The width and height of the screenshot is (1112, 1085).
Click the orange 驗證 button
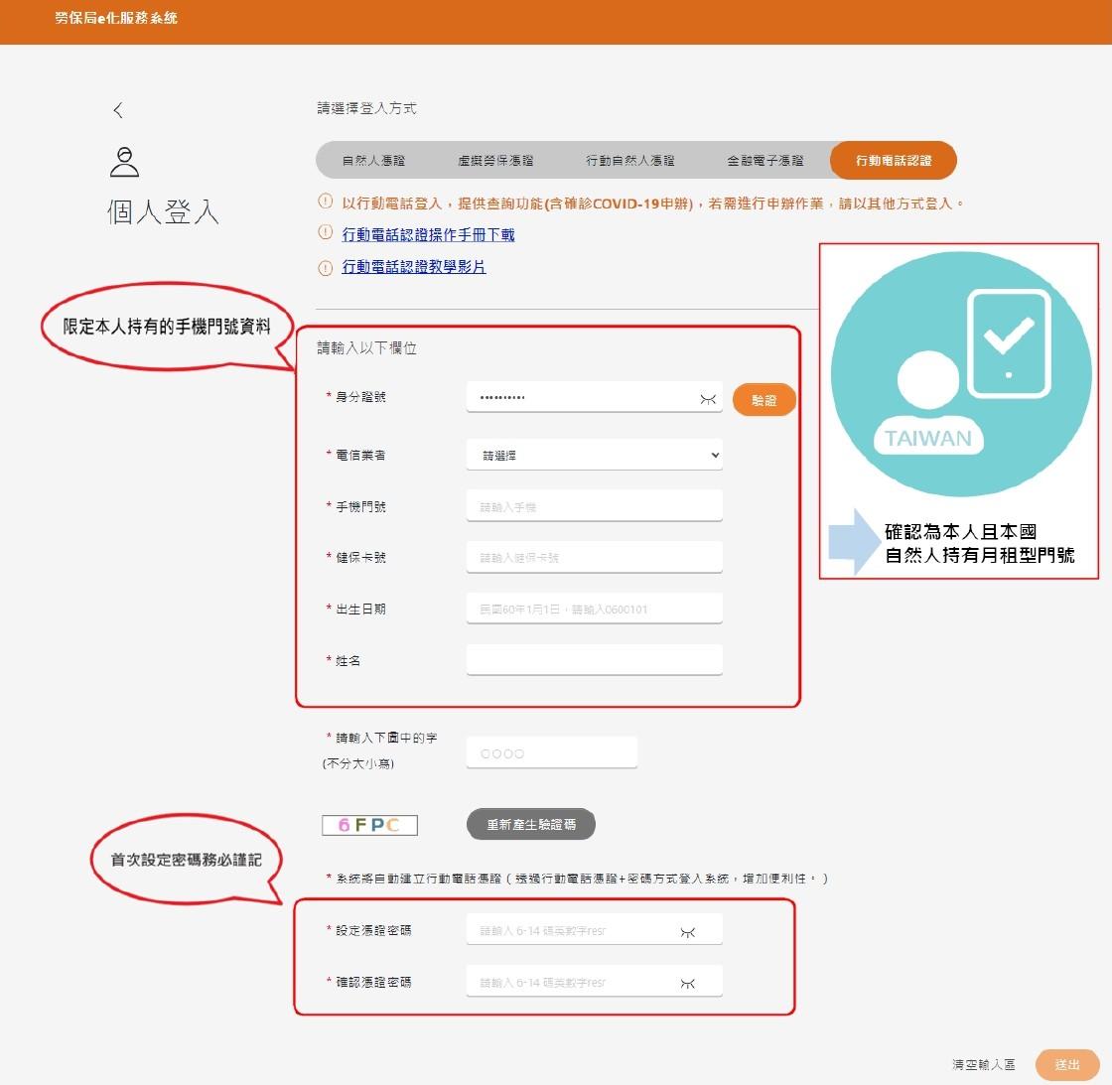click(x=764, y=400)
